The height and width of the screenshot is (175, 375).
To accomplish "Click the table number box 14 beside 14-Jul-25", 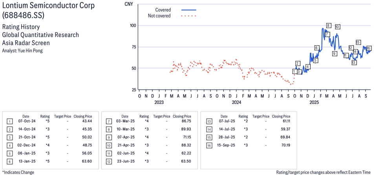I will tap(209, 130).
